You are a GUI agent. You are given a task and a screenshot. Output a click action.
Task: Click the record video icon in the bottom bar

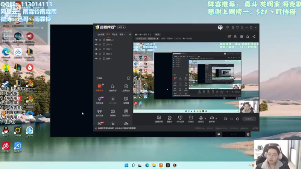(225, 119)
